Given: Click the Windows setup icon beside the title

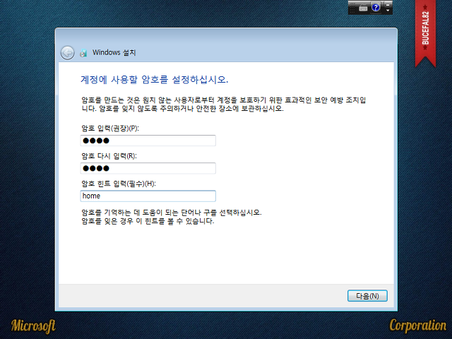Looking at the screenshot, I should [x=83, y=53].
